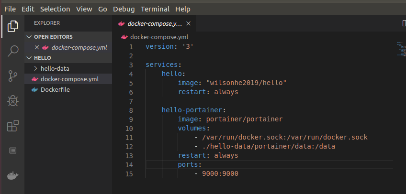Open the Debug view bug icon

(12, 101)
